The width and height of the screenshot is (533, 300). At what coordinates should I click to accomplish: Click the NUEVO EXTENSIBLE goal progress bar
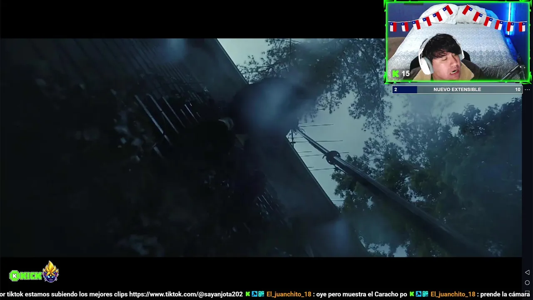click(457, 90)
